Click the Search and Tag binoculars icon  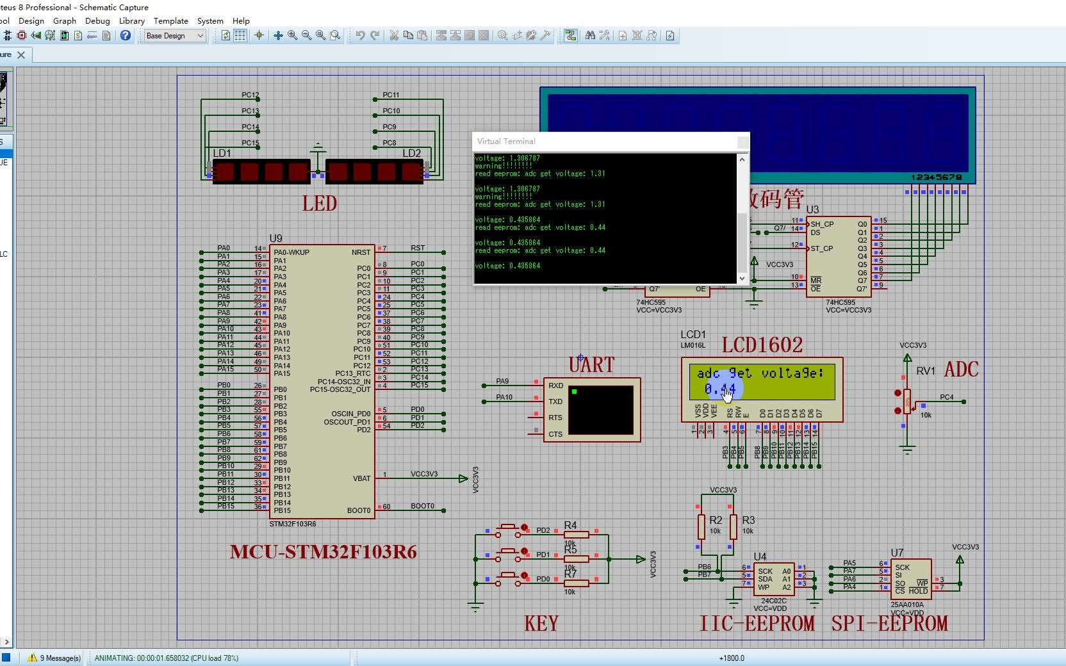pos(590,36)
